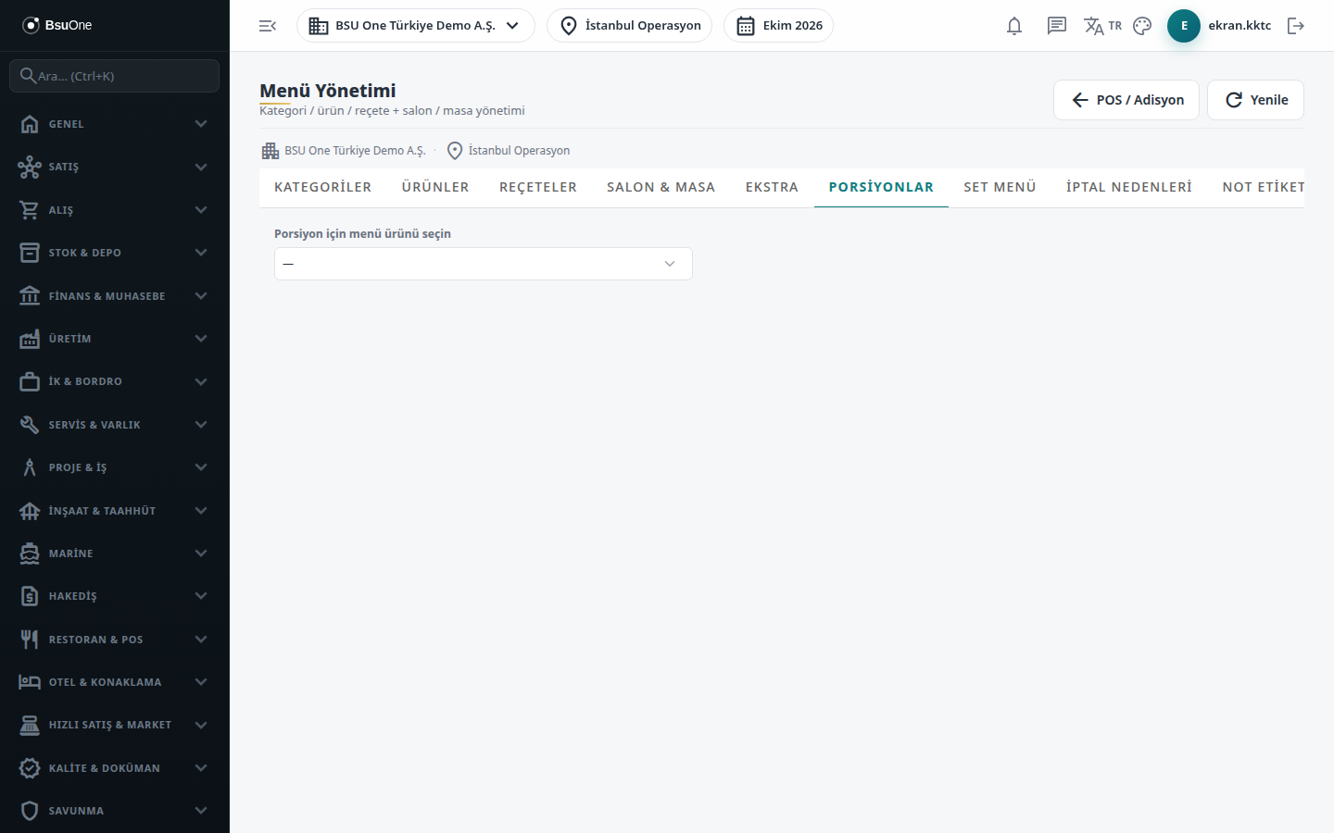Open the company selector BSU One Türkiye Demo A.Ş.
This screenshot has height=833, width=1334.
416,26
